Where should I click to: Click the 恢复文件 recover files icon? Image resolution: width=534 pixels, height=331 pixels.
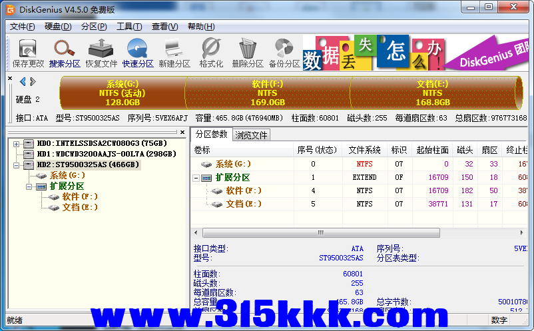101,48
